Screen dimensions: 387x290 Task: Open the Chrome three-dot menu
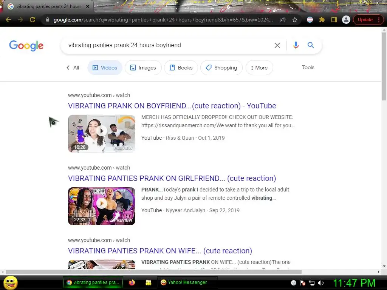click(x=379, y=20)
